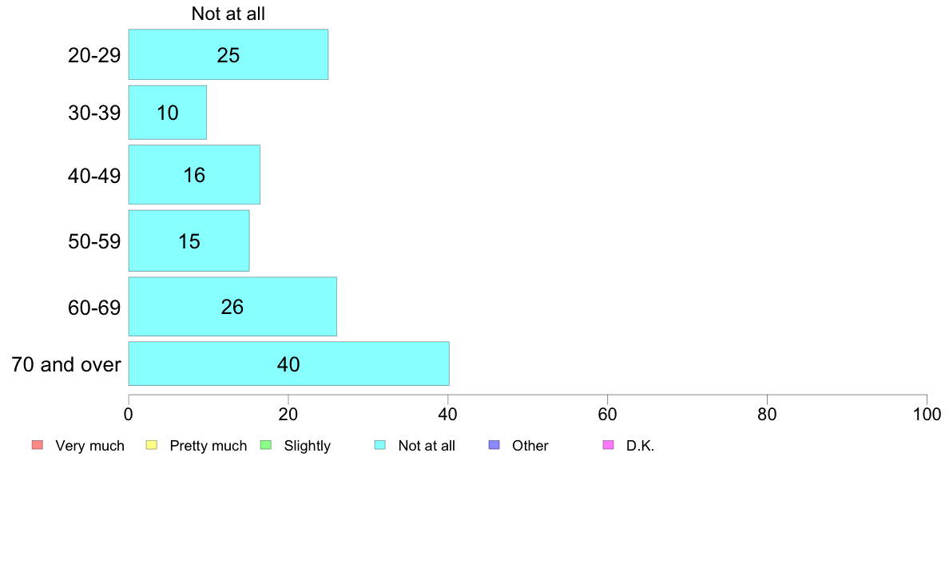949x588 pixels.
Task: Click the cyan Not at all legend swatch
Action: [380, 445]
